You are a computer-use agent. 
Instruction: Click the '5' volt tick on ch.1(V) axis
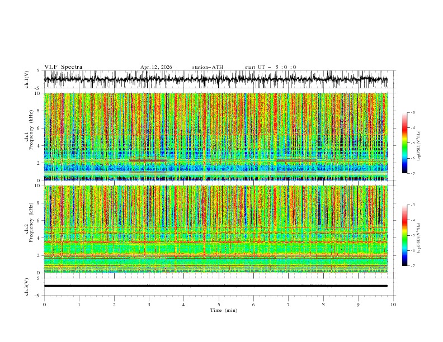(x=39, y=70)
